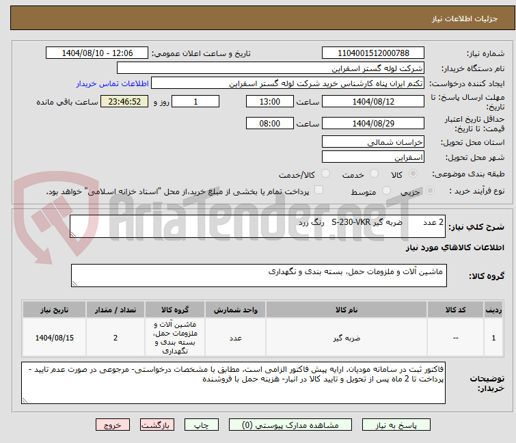Click the page header جزئیات اطلاعات نیاز

point(465,18)
